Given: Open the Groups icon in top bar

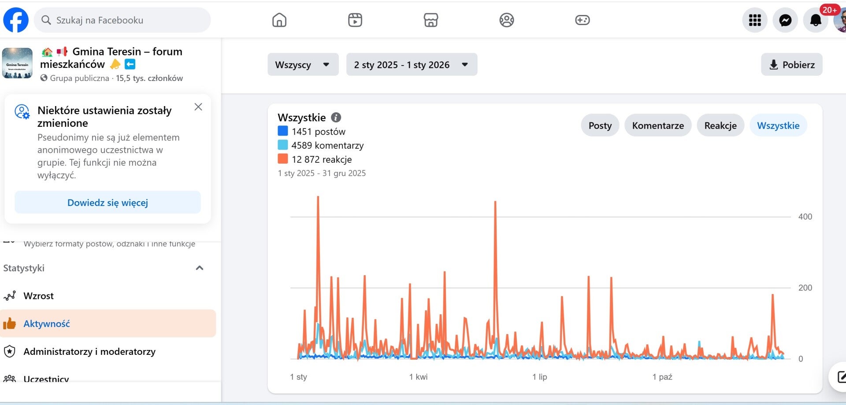Looking at the screenshot, I should click(x=507, y=20).
